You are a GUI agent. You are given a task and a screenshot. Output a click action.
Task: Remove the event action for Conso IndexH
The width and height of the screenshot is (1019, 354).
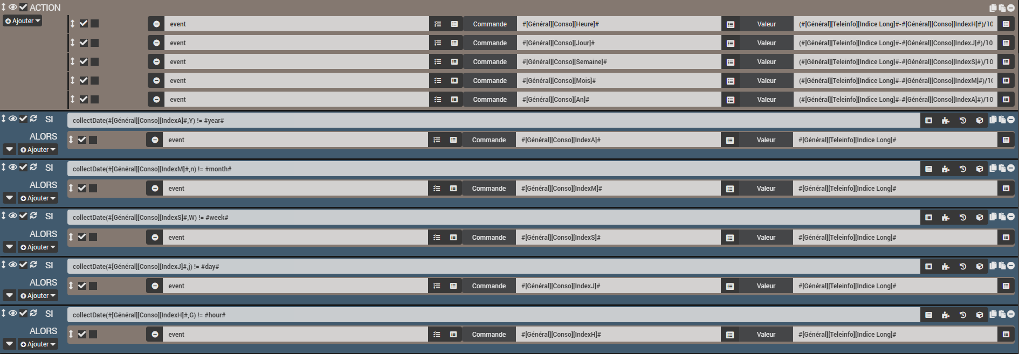(155, 334)
